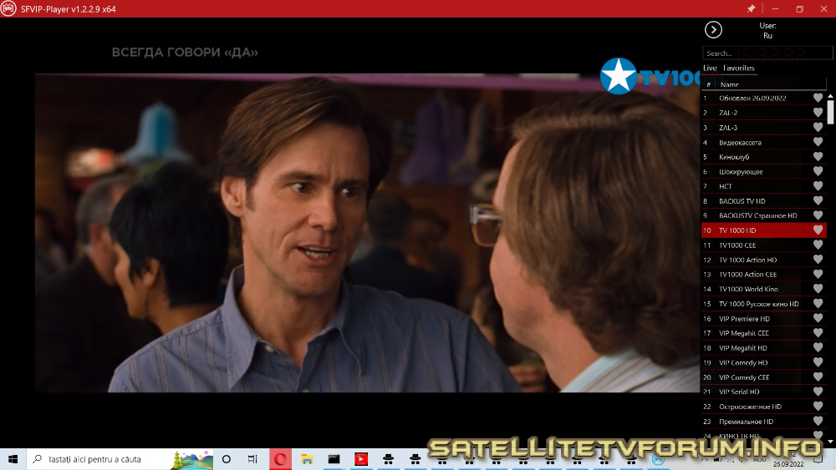Open Task View on the taskbar
The image size is (836, 470).
pos(252,459)
